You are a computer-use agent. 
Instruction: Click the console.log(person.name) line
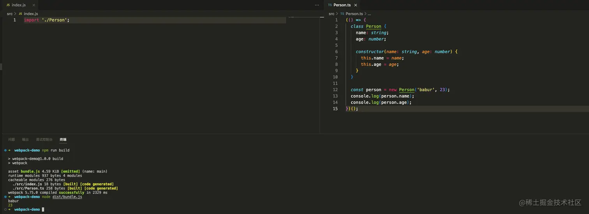coord(382,96)
